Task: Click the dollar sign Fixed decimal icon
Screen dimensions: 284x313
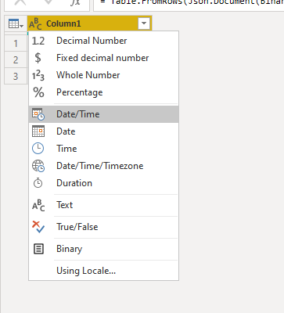Action: pos(38,58)
